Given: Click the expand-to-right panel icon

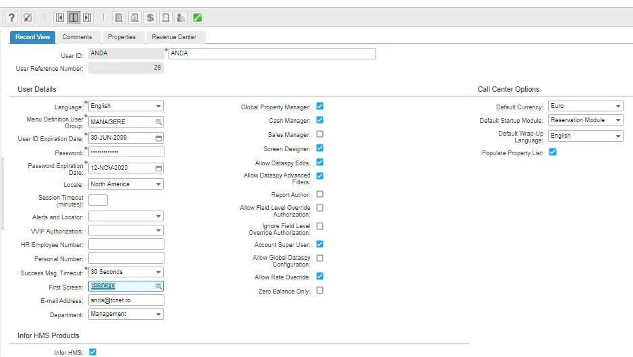Looking at the screenshot, I should click(87, 18).
